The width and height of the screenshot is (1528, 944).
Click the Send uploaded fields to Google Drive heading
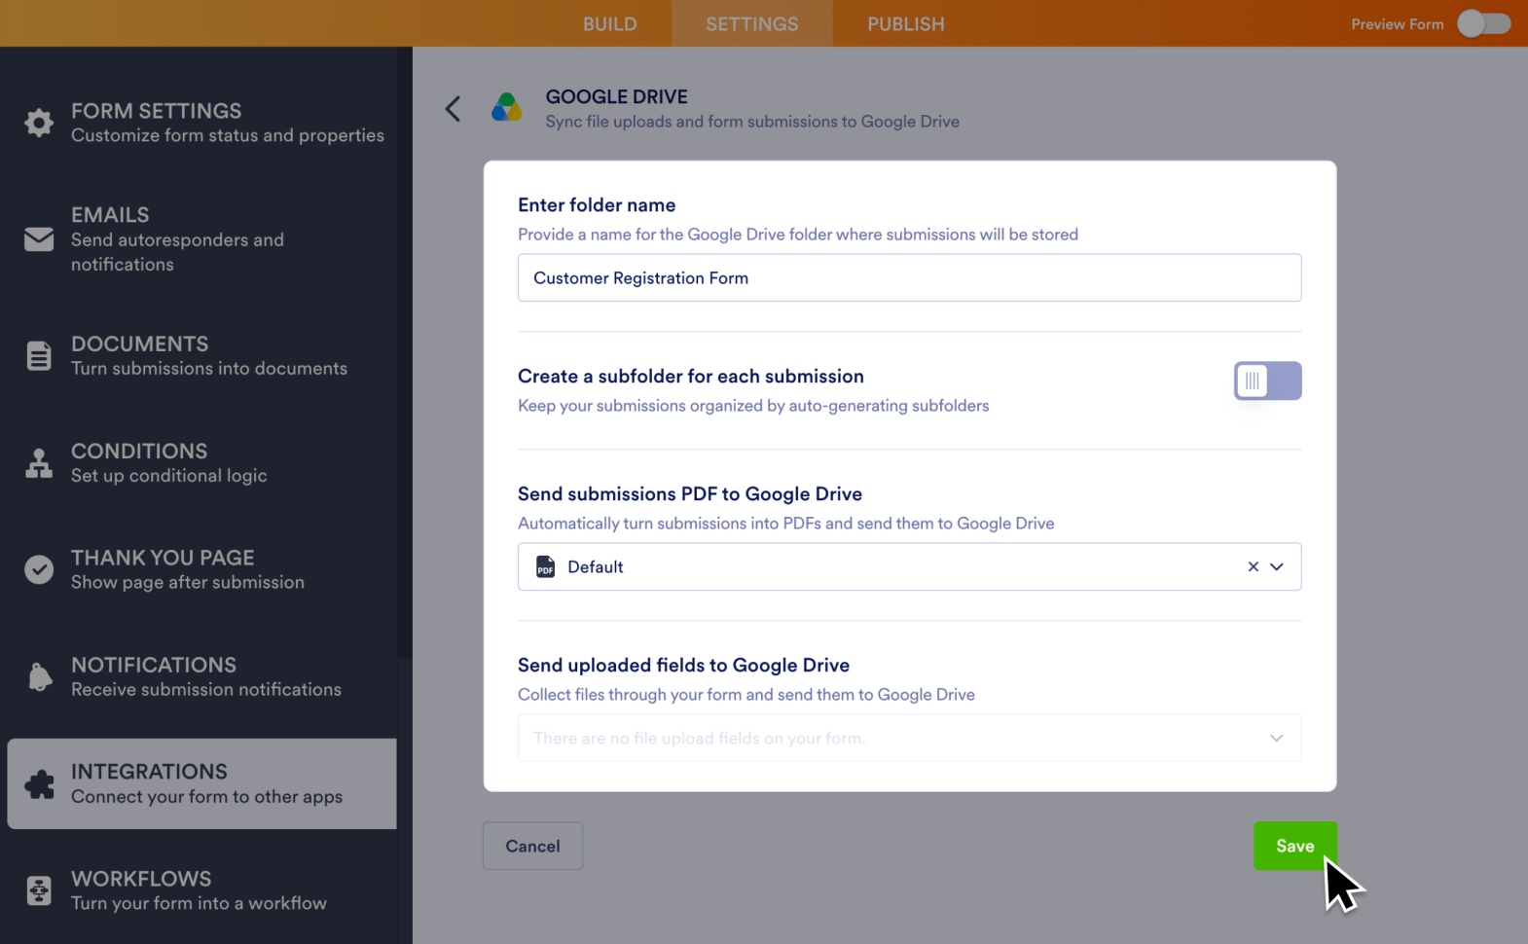[683, 665]
